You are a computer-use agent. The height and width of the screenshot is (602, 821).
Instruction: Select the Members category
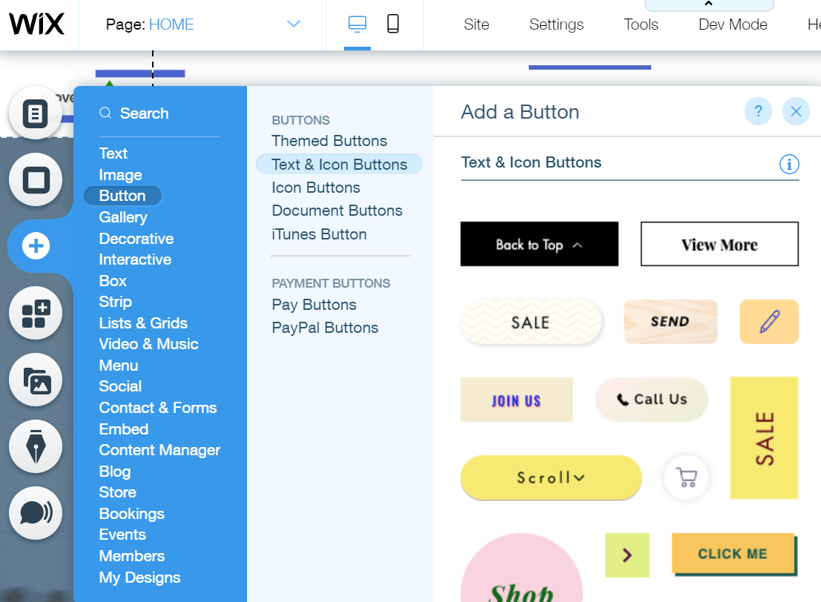131,556
